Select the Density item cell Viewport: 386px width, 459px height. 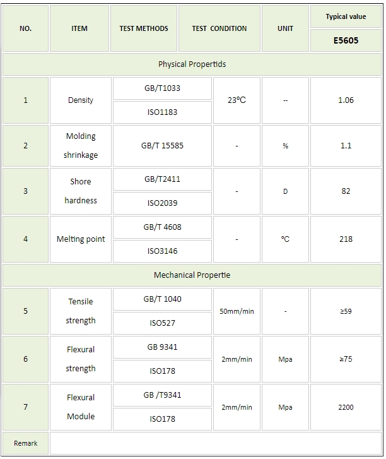point(80,100)
